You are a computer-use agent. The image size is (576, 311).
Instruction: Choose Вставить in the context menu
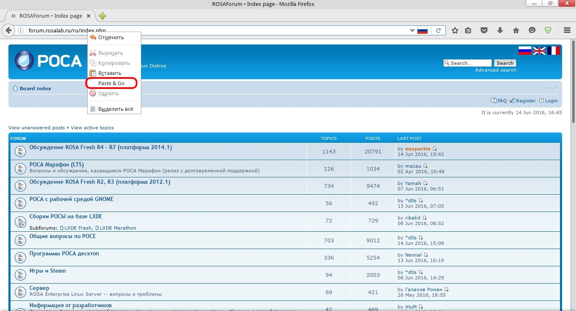114,73
